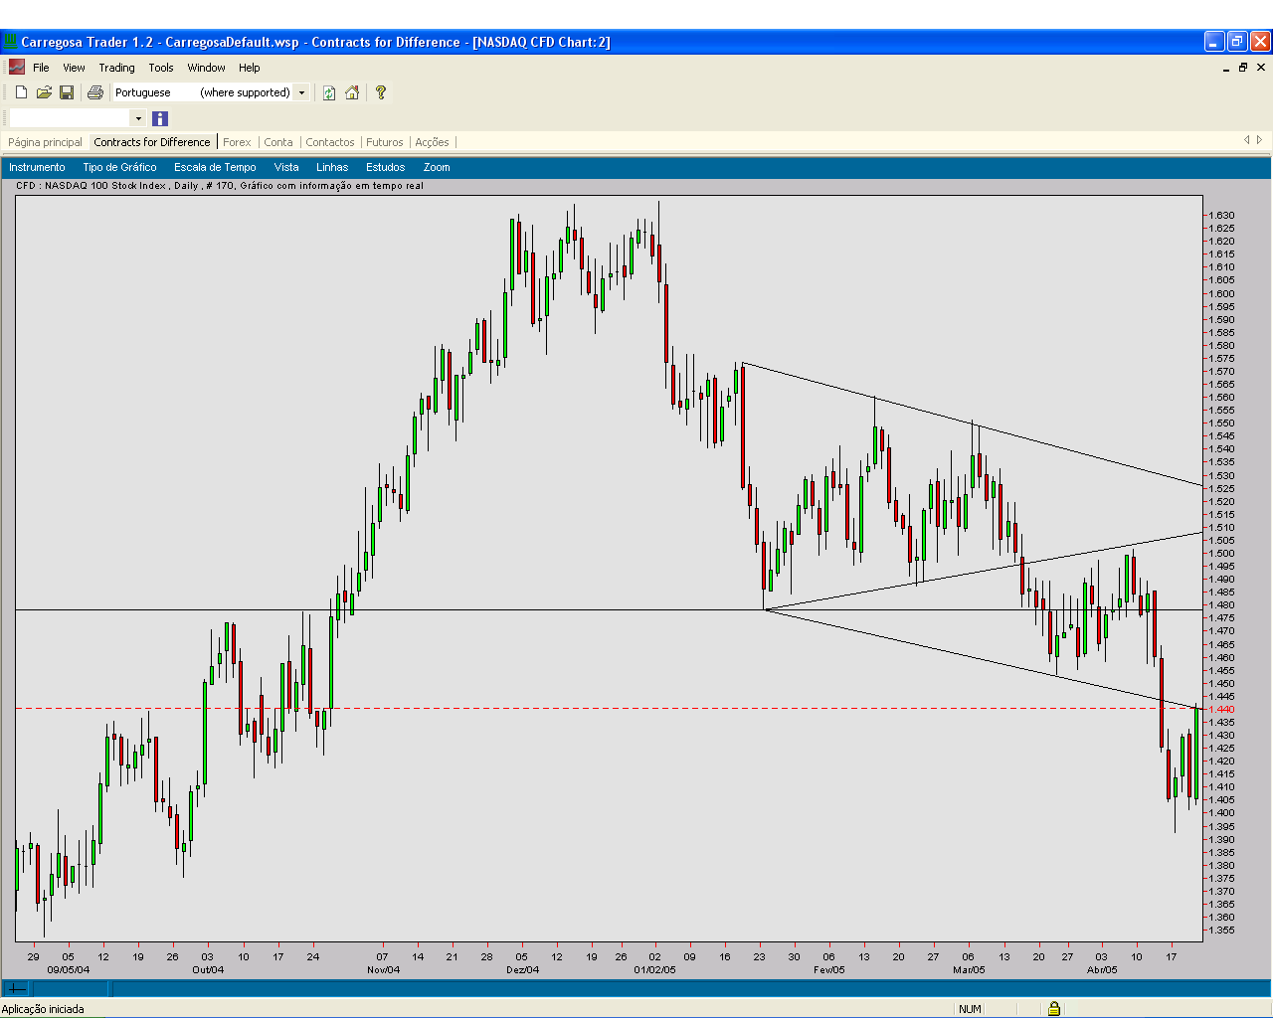Open the Trading menu
1273x1018 pixels.
[x=116, y=68]
